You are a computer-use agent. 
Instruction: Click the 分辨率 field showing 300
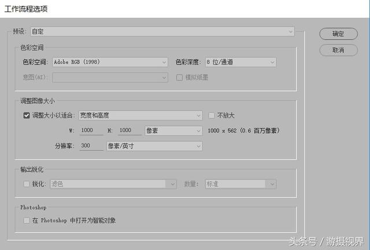91,146
